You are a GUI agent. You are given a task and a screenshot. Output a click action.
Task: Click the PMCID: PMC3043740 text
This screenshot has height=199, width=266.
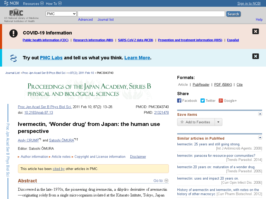tap(152, 107)
